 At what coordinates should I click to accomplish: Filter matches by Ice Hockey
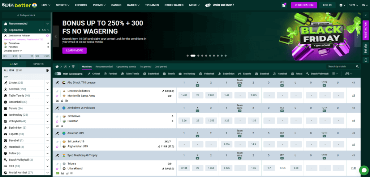click(187, 74)
